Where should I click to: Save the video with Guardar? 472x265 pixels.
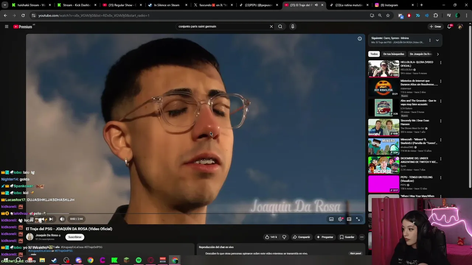click(x=347, y=237)
